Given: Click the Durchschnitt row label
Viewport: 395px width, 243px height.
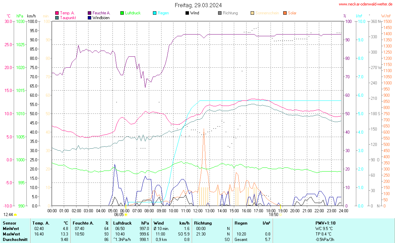Looking at the screenshot, I should [x=15, y=239].
